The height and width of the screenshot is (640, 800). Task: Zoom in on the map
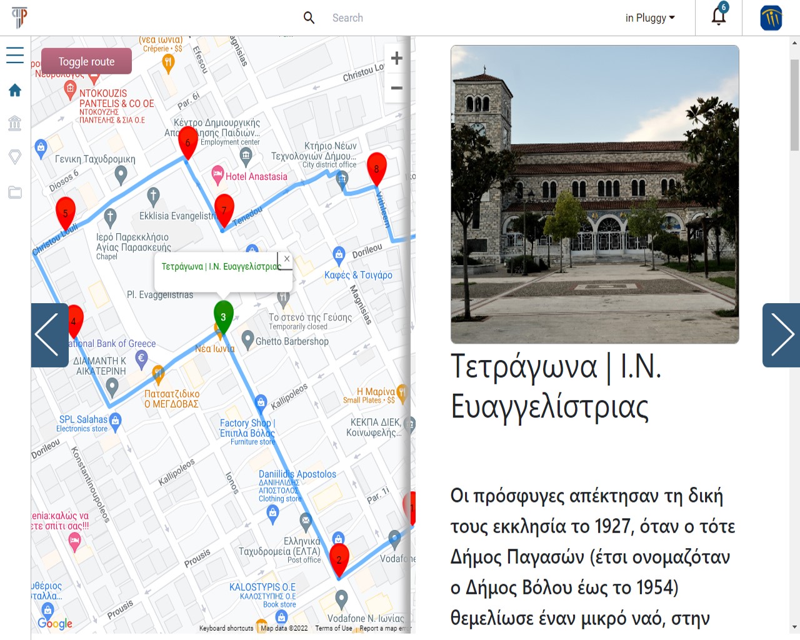(396, 59)
